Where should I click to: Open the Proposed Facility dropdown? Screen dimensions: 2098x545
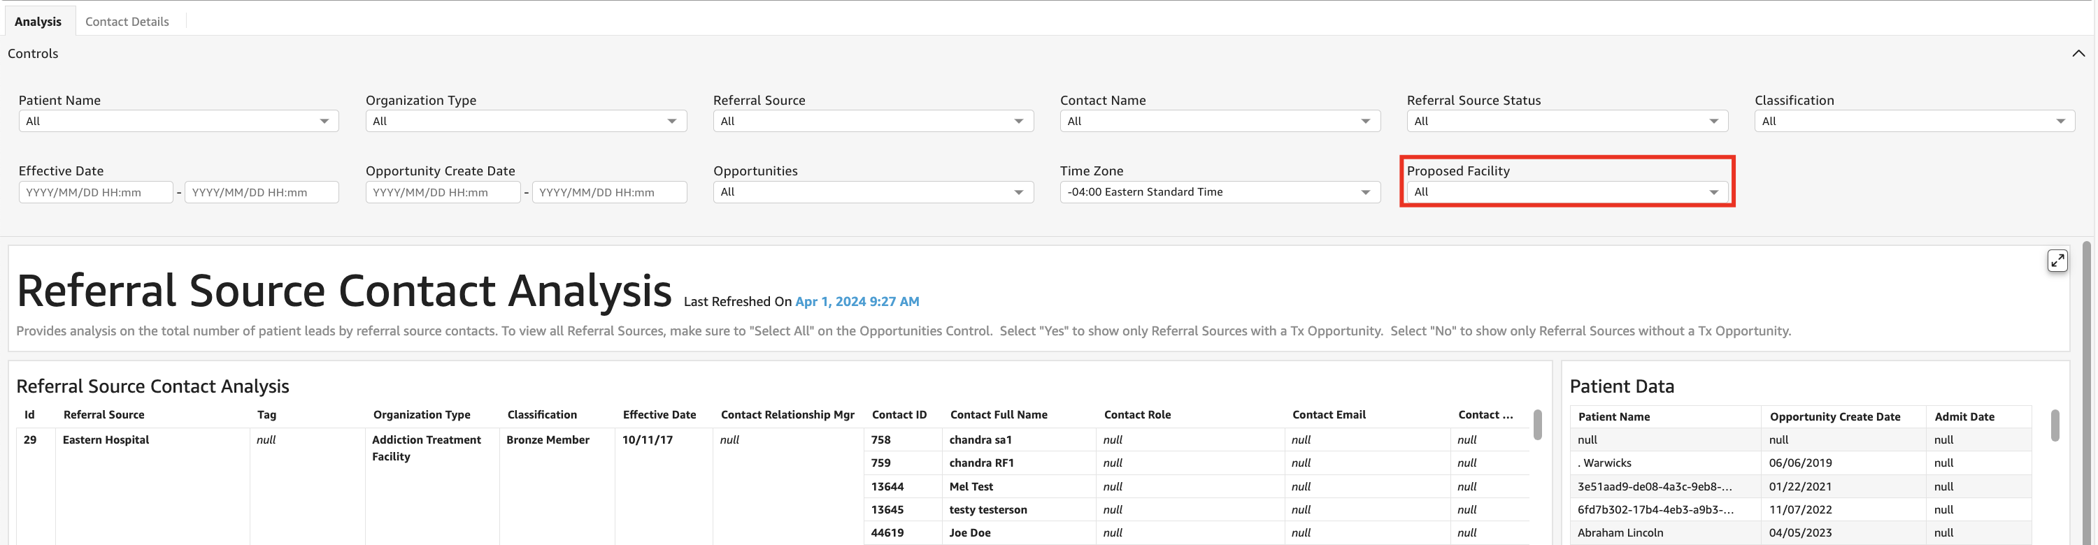click(1567, 192)
